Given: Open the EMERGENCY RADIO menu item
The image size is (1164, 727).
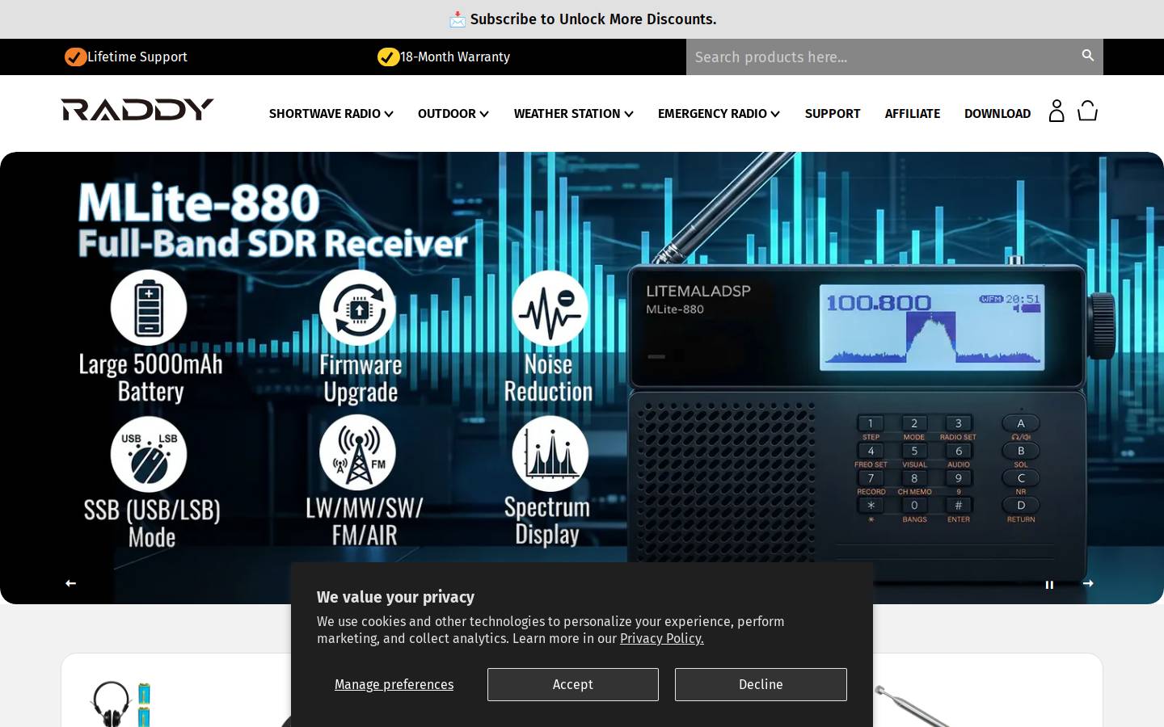Looking at the screenshot, I should (712, 114).
